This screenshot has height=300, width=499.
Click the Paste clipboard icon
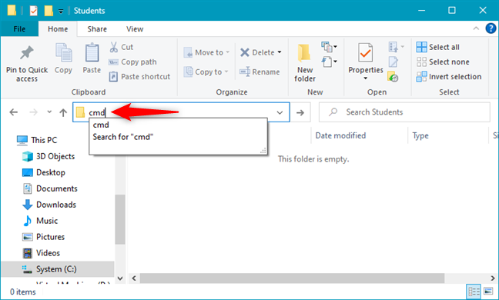pyautogui.click(x=92, y=52)
